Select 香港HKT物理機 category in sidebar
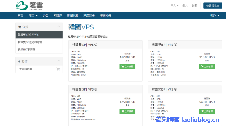The width and height of the screenshot is (226, 130). pyautogui.click(x=27, y=49)
